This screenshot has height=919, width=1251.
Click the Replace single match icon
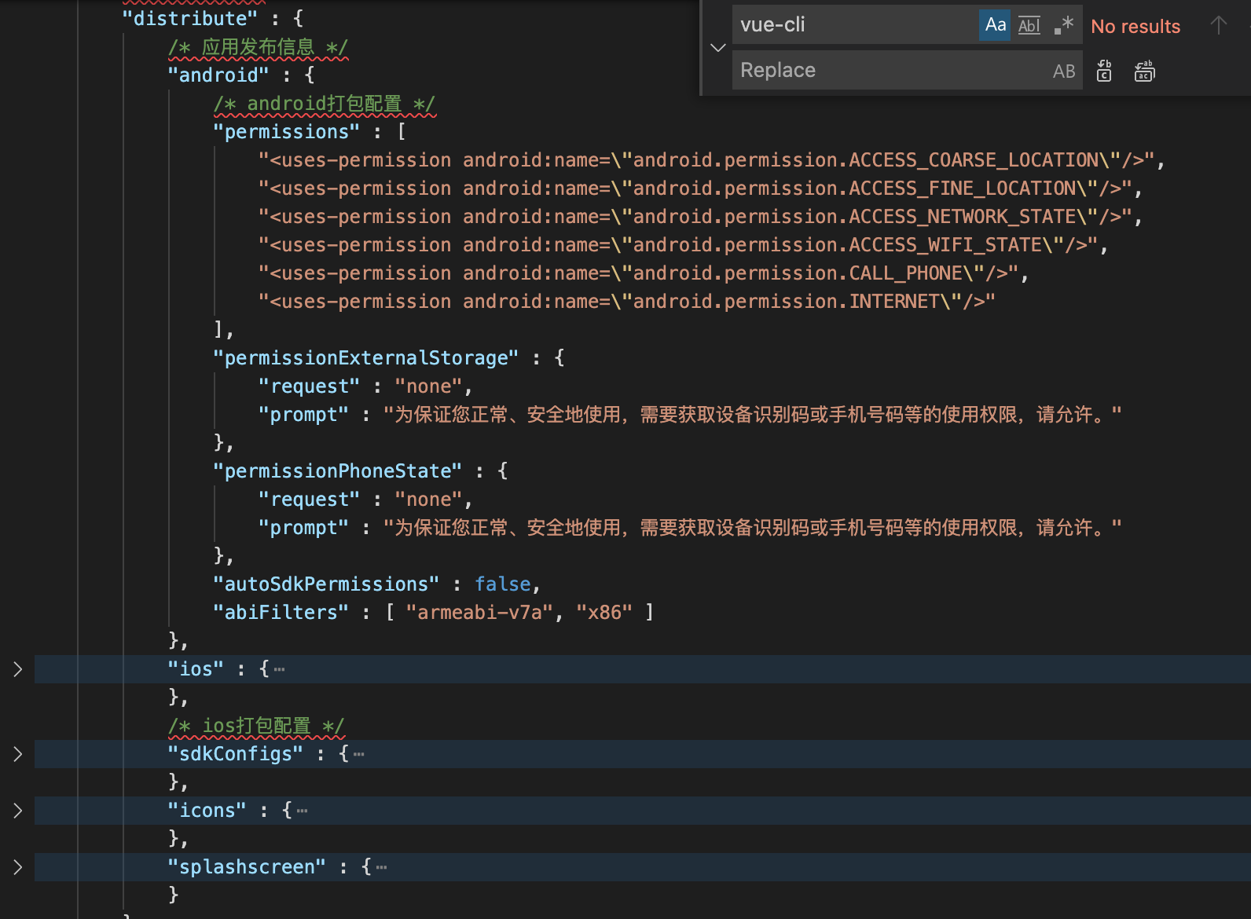tap(1104, 71)
